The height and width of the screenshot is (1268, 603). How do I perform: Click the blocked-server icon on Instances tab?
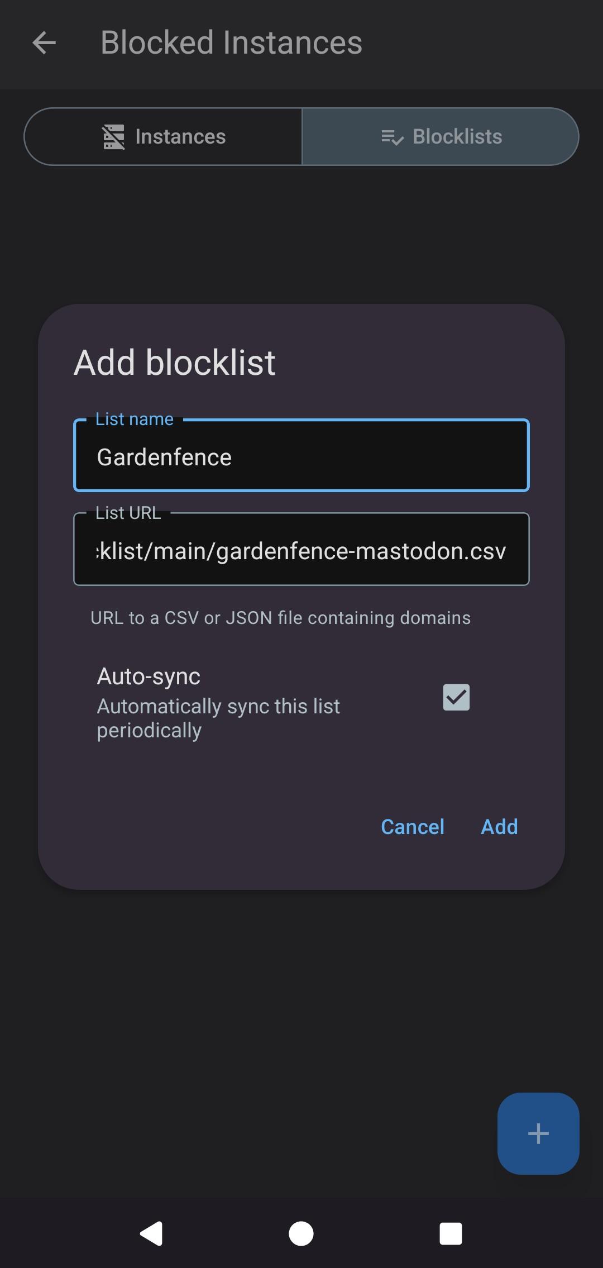tap(113, 137)
